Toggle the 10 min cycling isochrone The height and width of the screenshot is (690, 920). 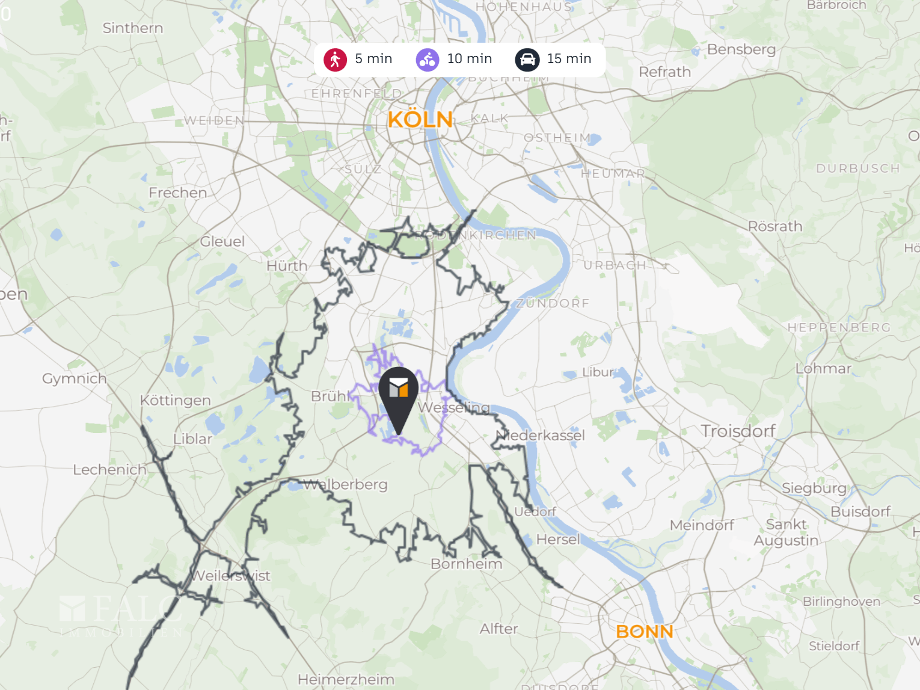tap(454, 60)
